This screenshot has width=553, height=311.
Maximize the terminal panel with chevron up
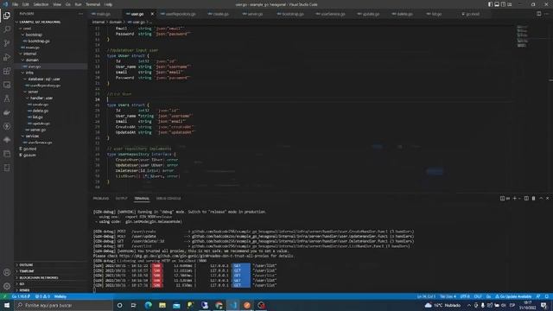(541, 199)
